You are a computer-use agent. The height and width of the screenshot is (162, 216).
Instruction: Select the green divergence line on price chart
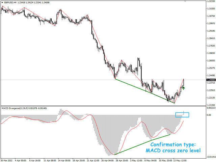point(145,91)
